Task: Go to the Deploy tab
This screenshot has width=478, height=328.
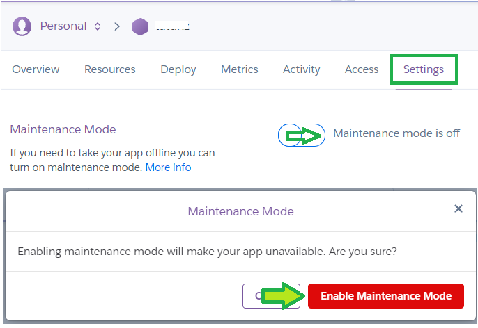Action: (x=178, y=69)
